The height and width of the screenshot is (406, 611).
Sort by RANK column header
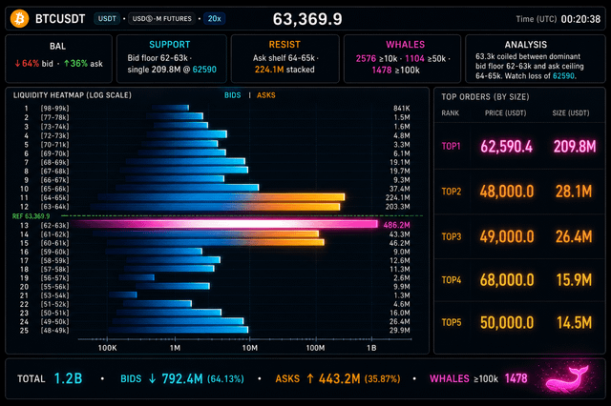click(x=450, y=112)
